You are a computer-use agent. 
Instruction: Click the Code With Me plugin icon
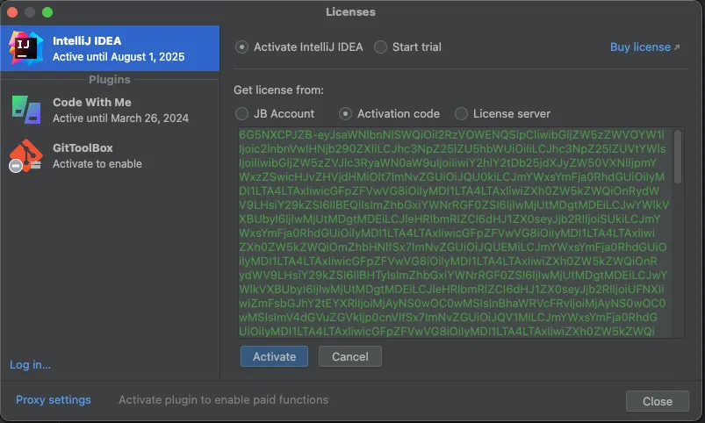(x=25, y=110)
